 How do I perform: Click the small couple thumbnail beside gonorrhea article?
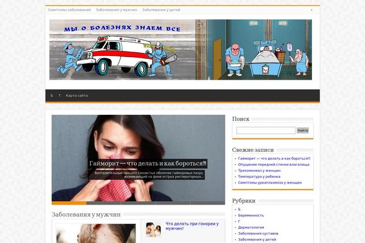point(153,230)
